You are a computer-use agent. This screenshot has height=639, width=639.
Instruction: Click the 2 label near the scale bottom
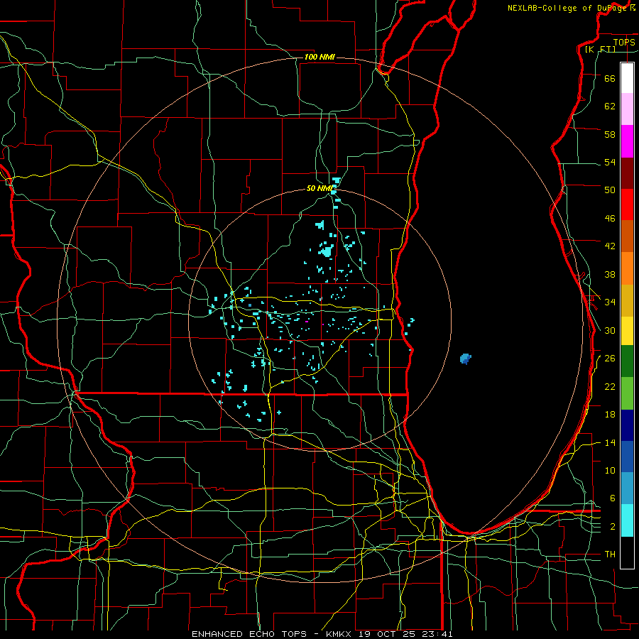pos(613,527)
